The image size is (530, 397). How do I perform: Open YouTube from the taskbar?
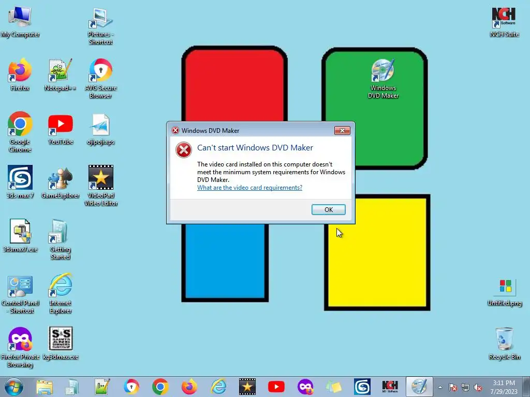(x=276, y=387)
